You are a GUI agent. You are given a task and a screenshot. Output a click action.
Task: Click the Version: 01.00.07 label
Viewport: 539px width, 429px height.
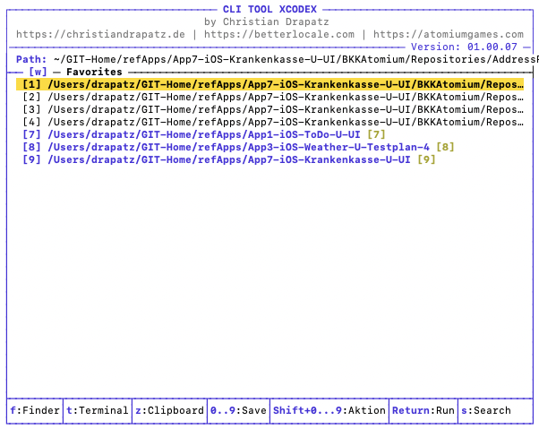464,47
